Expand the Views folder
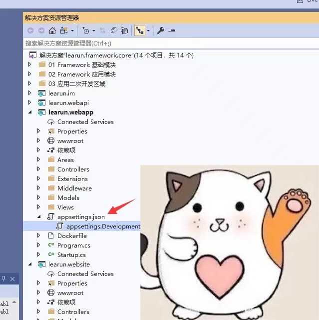Screen dimensions: 319x320 click(x=39, y=207)
